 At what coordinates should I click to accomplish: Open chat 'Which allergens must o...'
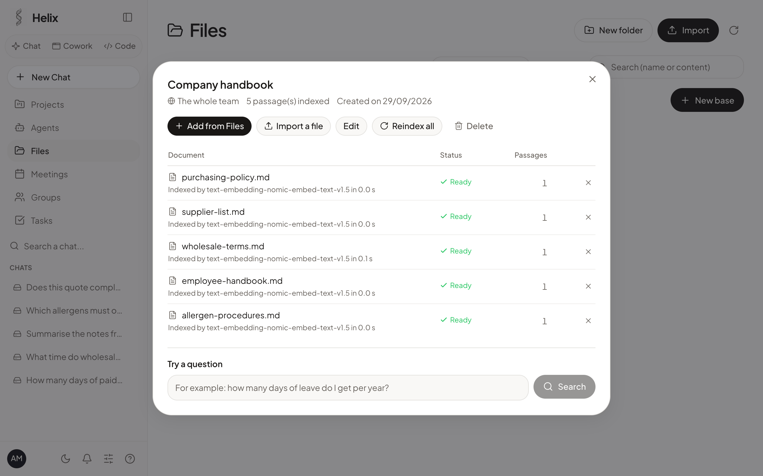point(73,311)
